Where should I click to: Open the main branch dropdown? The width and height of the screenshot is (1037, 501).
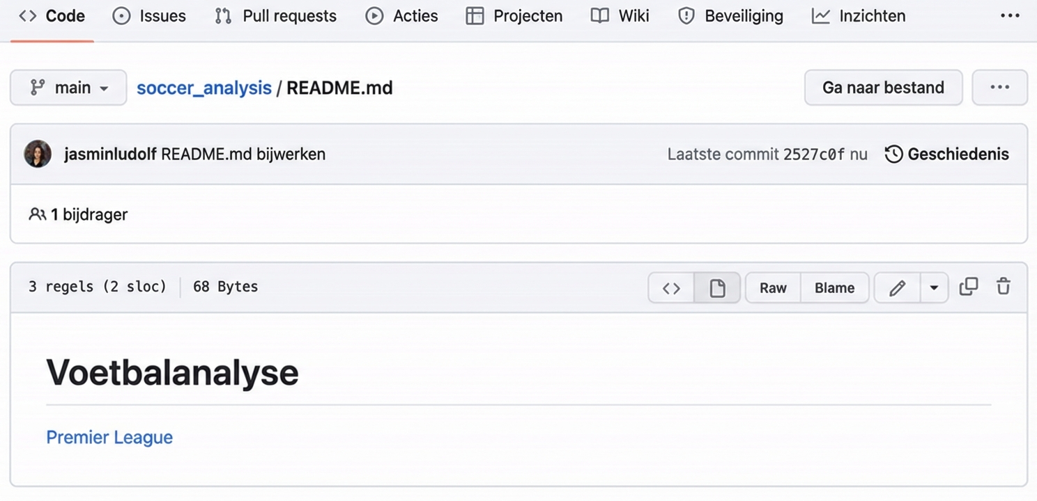click(x=68, y=88)
